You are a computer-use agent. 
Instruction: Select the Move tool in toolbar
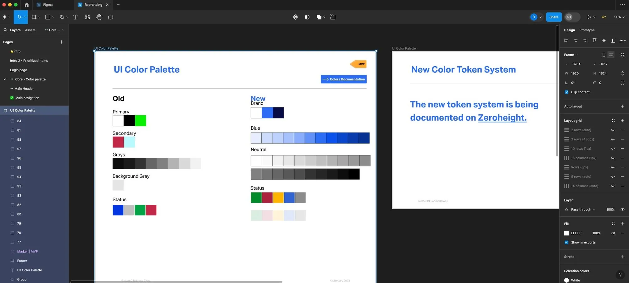[x=19, y=17]
